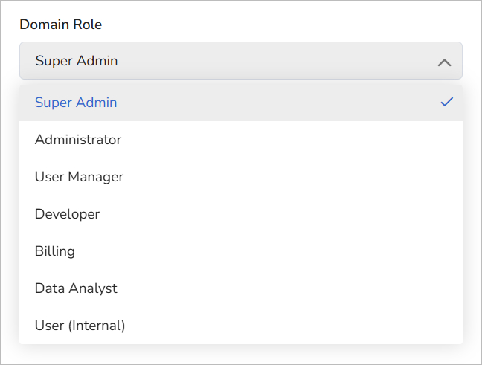Close the open Domain Role select box
Image resolution: width=482 pixels, height=365 pixels.
444,62
